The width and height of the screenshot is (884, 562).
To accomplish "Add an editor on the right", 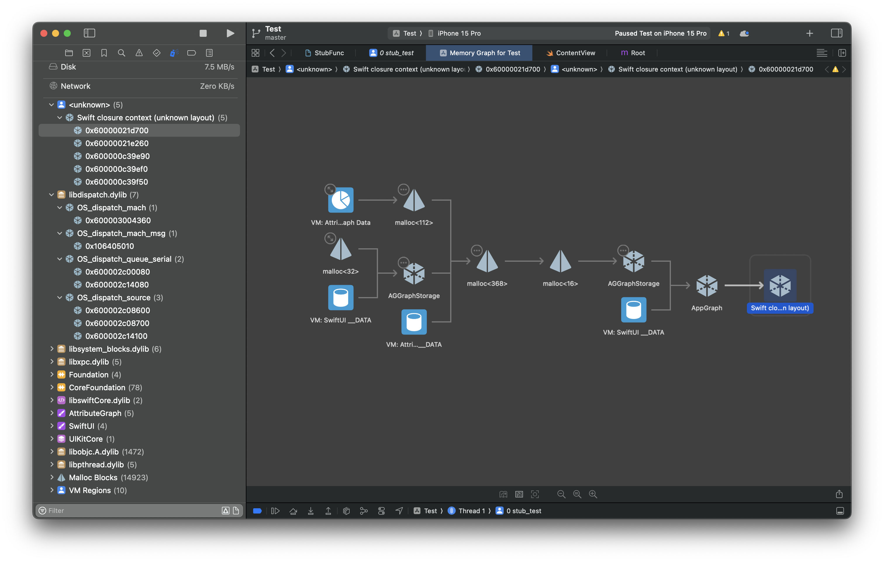I will pyautogui.click(x=842, y=53).
